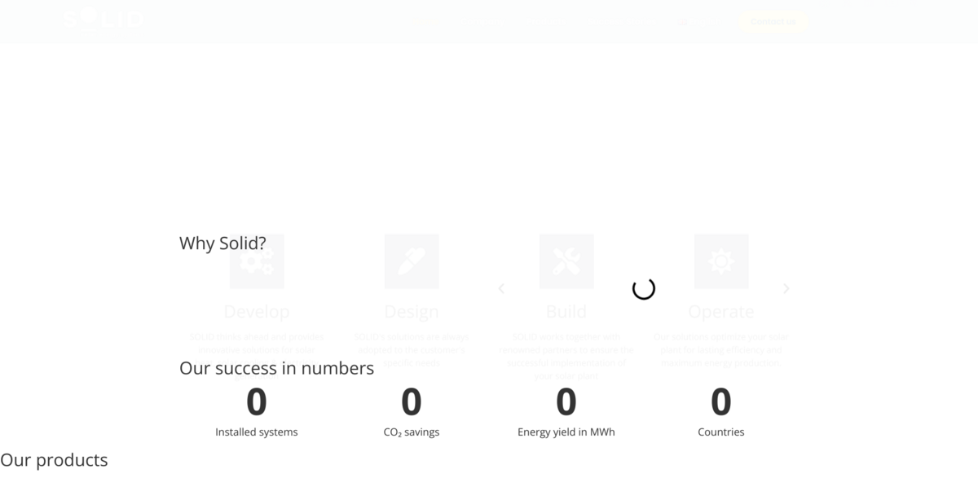This screenshot has width=978, height=478.
Task: Click the Why Solid? heading
Action: (x=222, y=243)
